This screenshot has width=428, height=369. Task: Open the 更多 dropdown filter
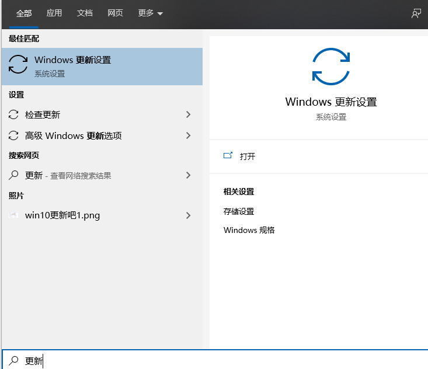click(x=150, y=13)
